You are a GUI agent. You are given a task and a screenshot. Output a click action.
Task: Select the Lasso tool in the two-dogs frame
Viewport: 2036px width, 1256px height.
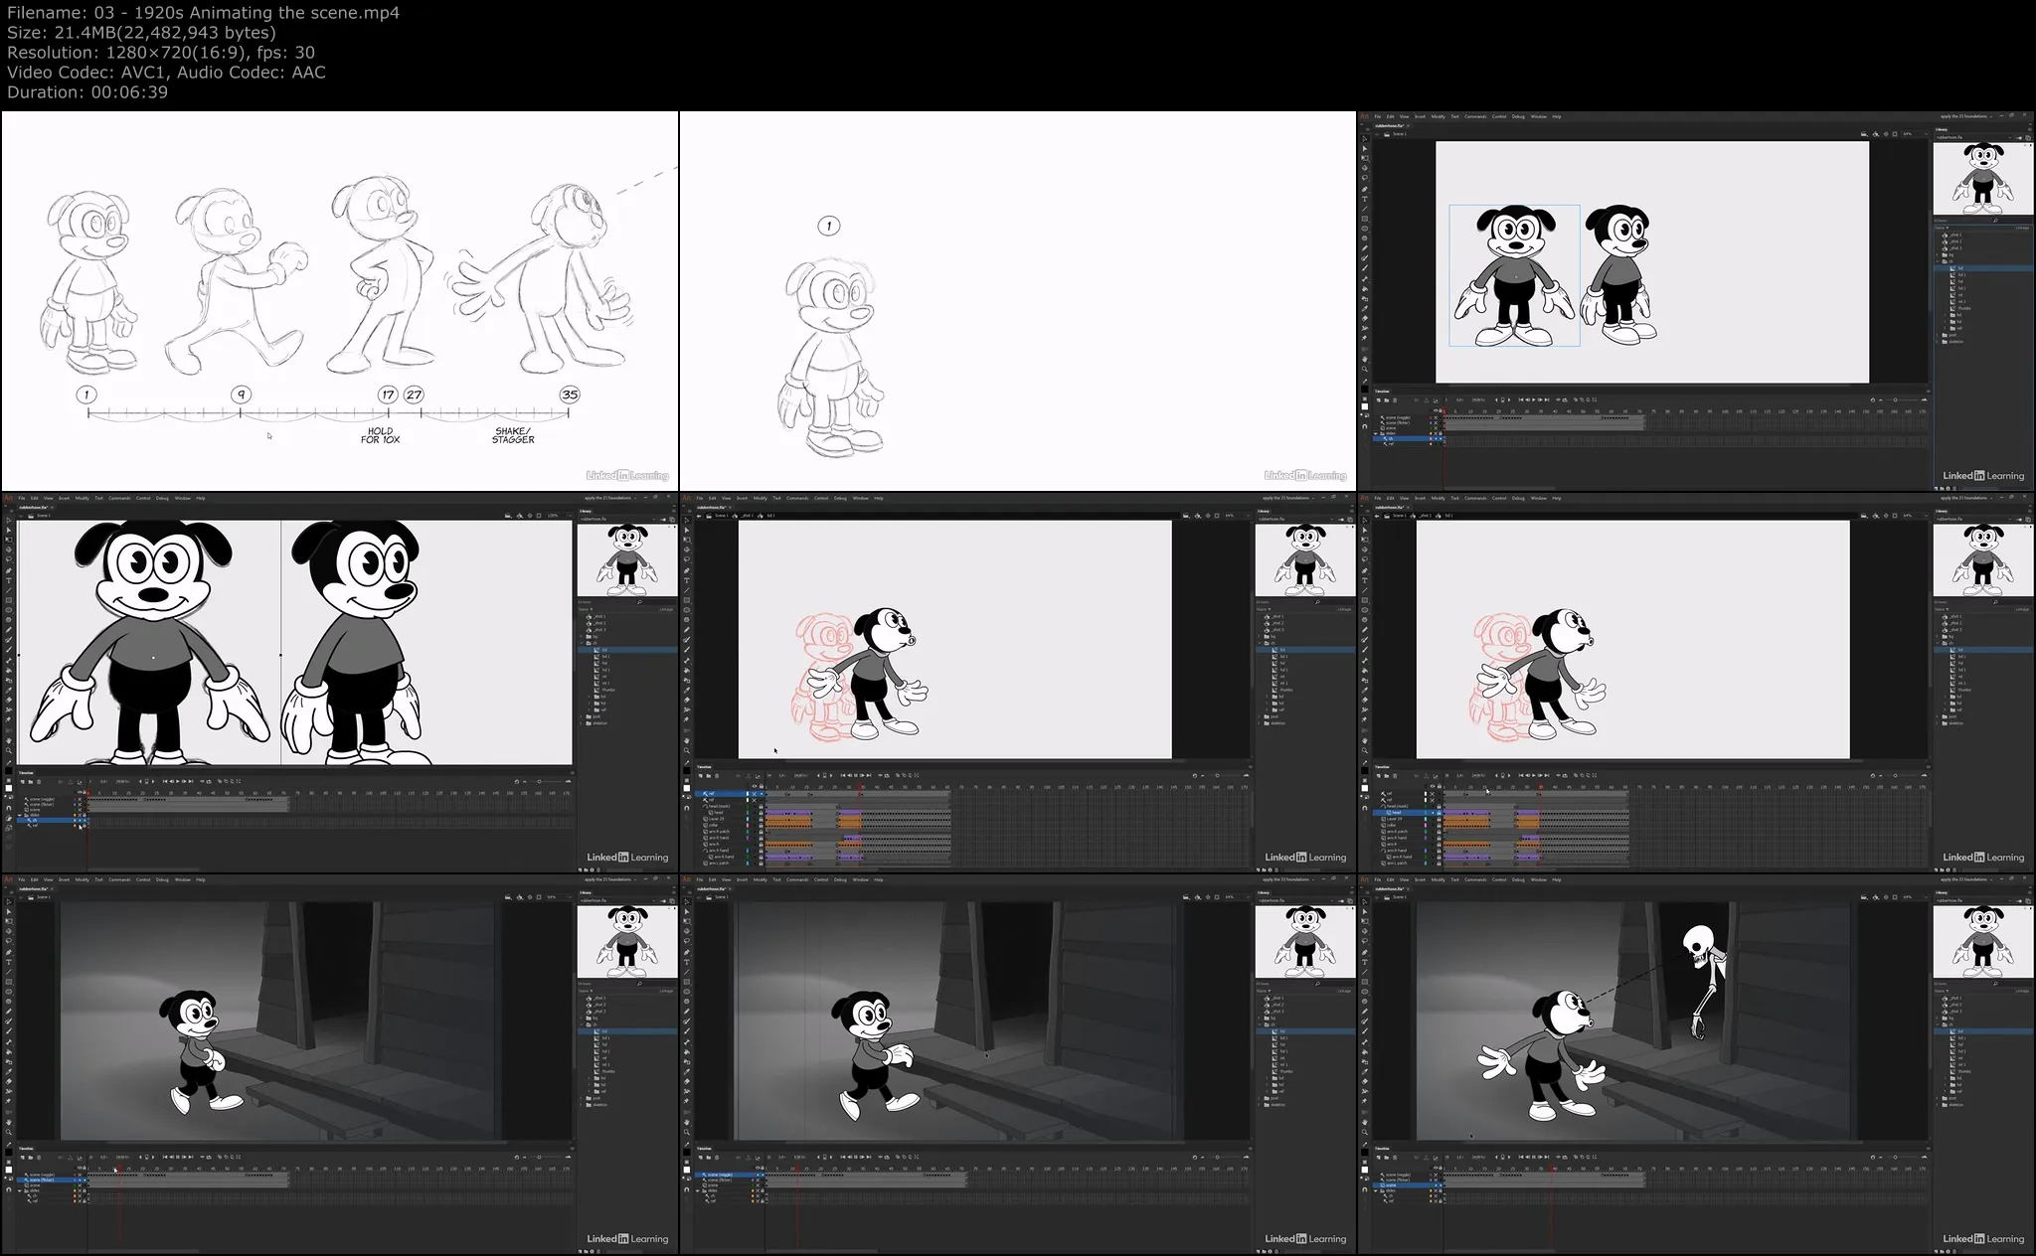point(1365,178)
